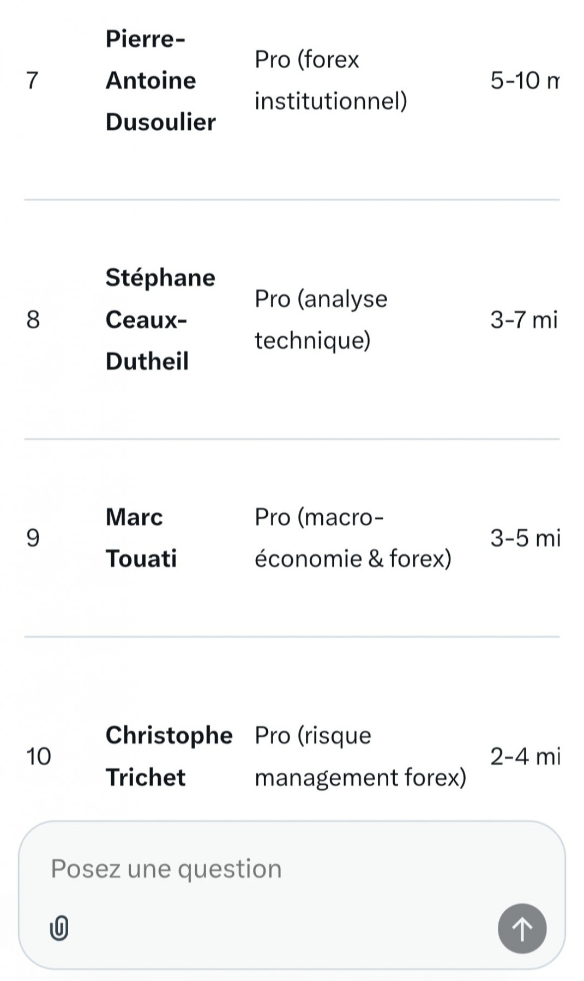Click rank number 9 in the table
Image resolution: width=584 pixels, height=981 pixels.
pos(33,538)
